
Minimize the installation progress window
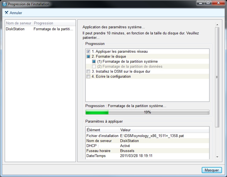[x=201, y=3]
